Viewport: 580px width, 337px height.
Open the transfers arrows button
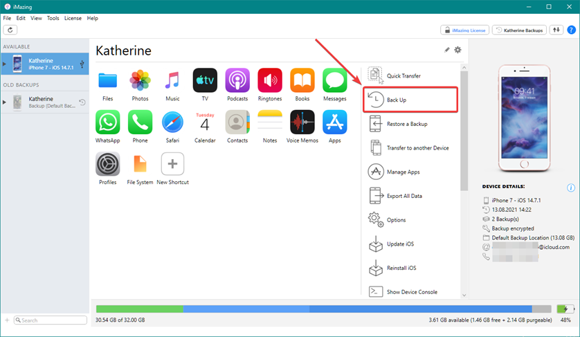[556, 30]
